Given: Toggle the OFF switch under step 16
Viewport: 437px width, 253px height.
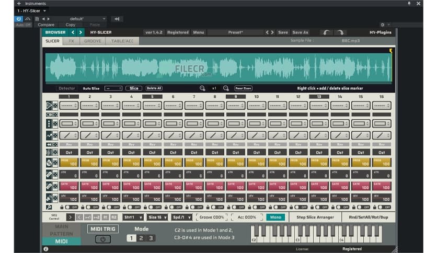Looking at the screenshot, I should click(x=384, y=208).
